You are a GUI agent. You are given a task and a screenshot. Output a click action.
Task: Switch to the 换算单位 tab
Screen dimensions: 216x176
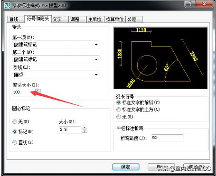click(x=115, y=19)
